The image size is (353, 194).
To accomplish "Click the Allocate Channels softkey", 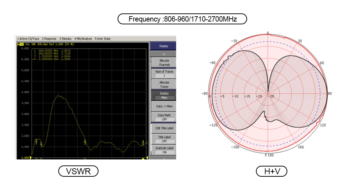I will coord(164,62).
